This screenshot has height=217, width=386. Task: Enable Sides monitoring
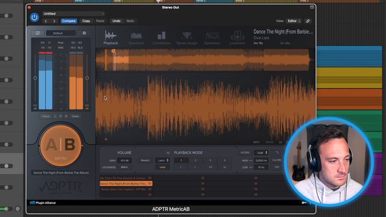tap(75, 116)
